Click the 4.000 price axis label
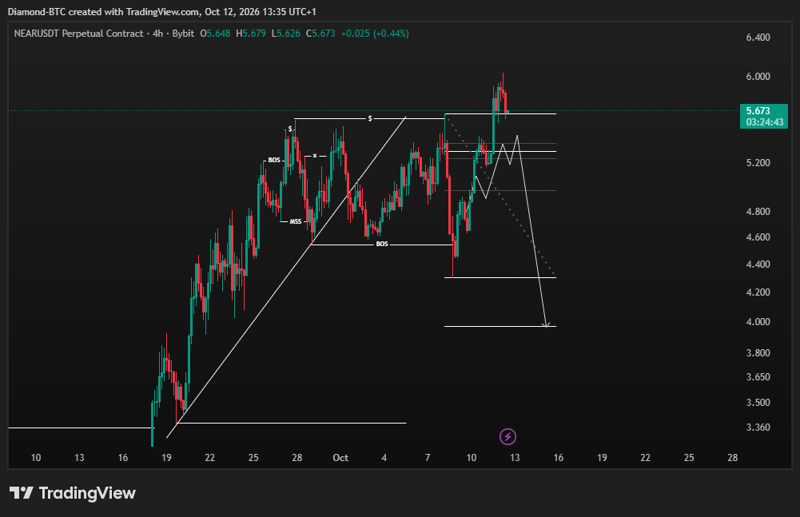Image resolution: width=800 pixels, height=517 pixels. (x=758, y=322)
